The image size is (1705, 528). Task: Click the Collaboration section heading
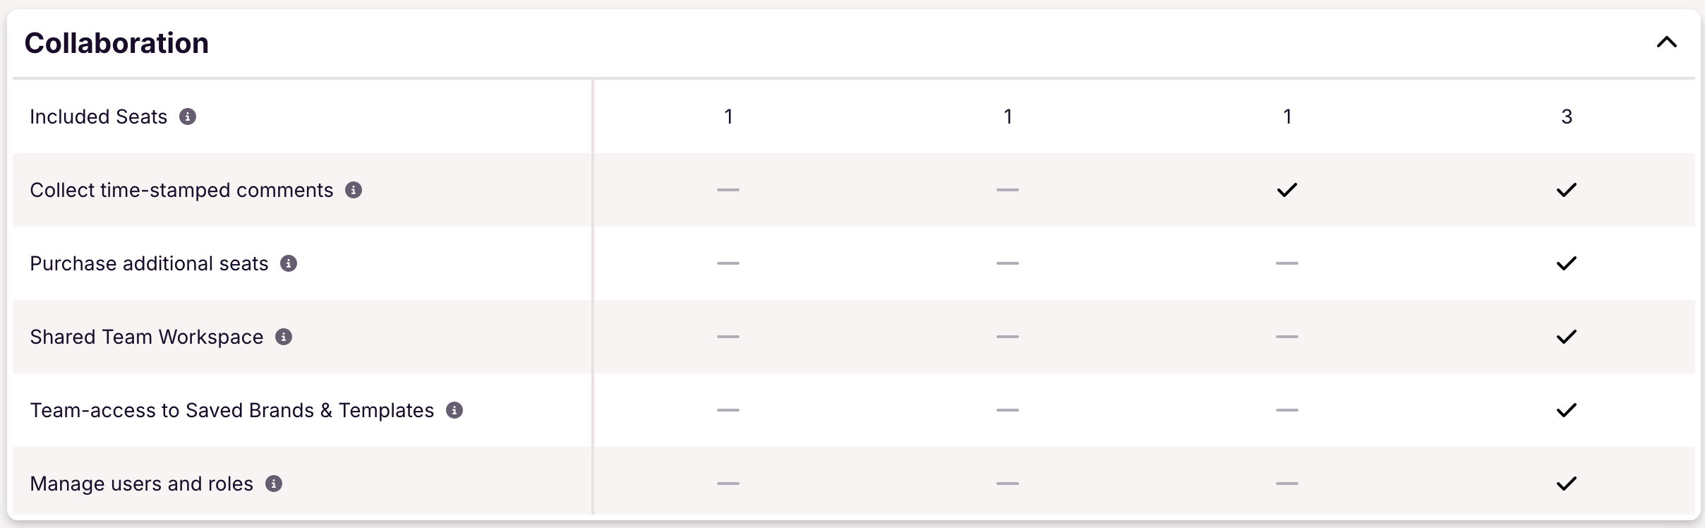click(x=116, y=43)
